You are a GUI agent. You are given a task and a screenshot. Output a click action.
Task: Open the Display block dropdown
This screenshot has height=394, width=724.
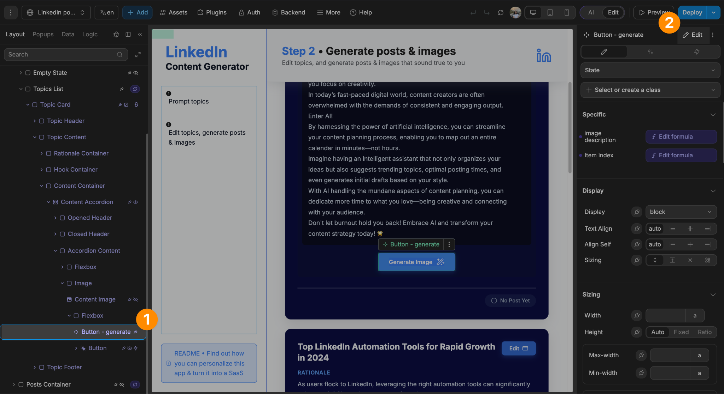click(x=681, y=212)
